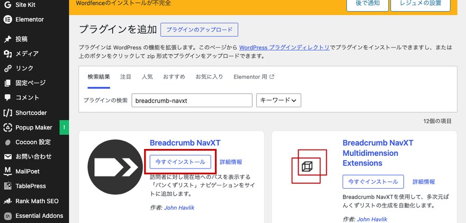466x223 pixels.
Task: Click the お問い合わせ envelope icon
Action: point(8,156)
